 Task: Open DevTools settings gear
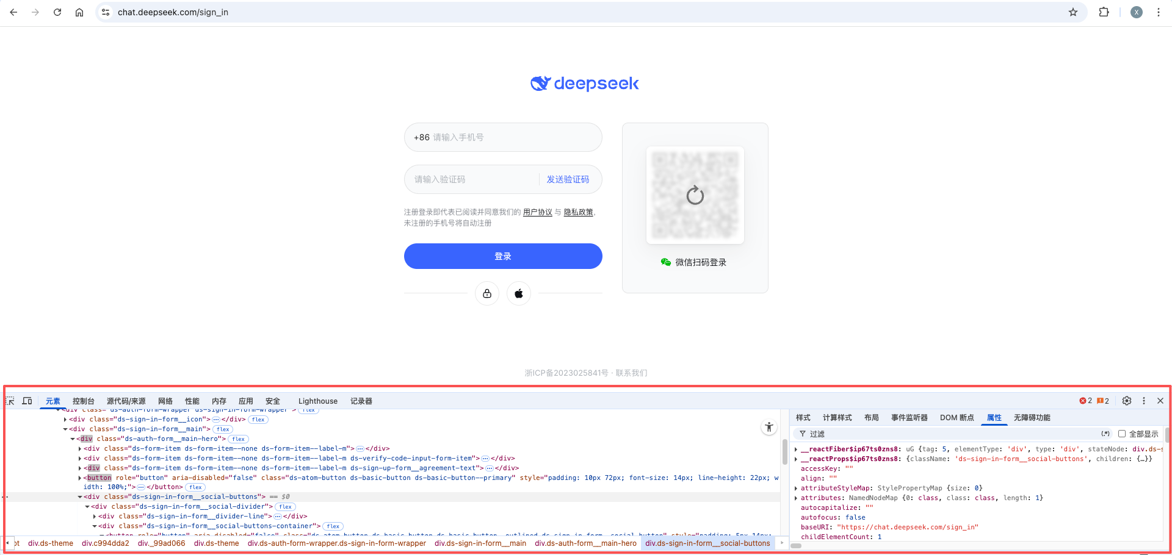1127,401
